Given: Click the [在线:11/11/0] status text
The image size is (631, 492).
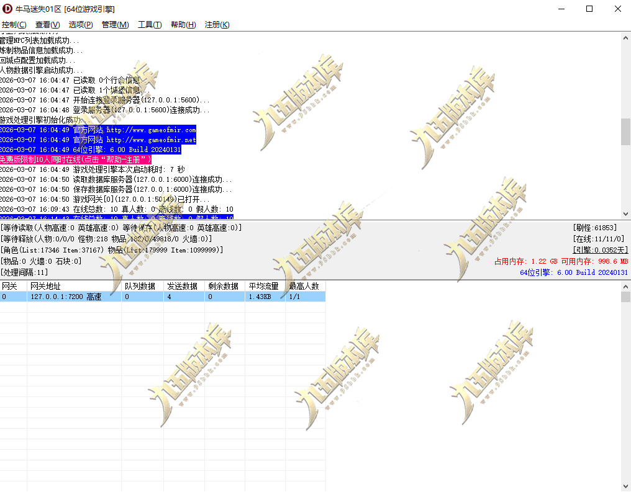Looking at the screenshot, I should pos(599,239).
